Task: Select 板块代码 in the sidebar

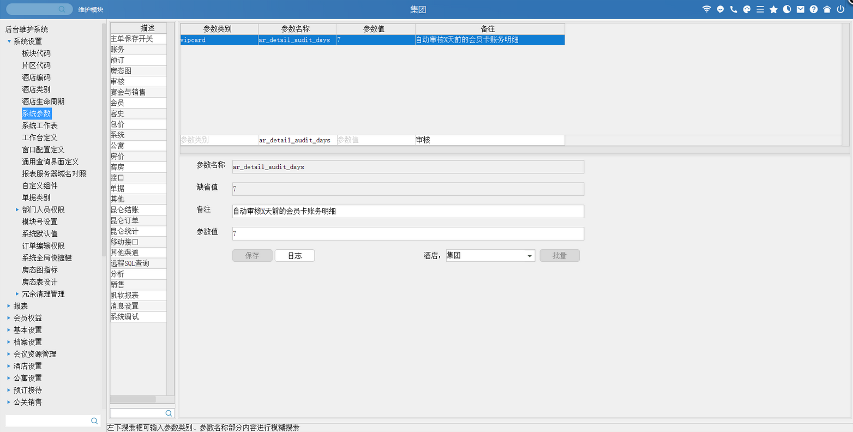Action: [36, 53]
